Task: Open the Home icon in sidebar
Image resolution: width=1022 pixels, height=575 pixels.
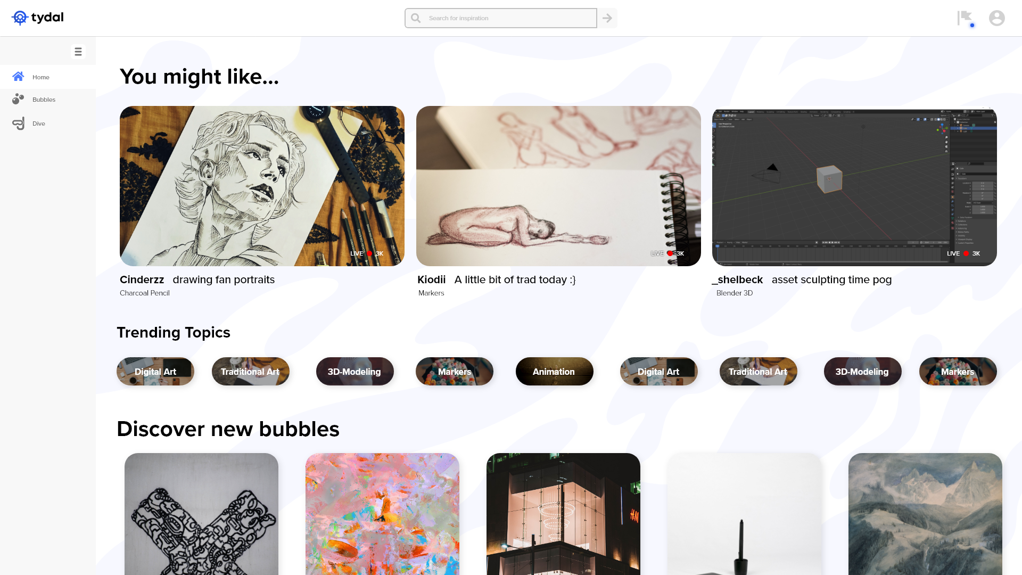Action: coord(18,77)
